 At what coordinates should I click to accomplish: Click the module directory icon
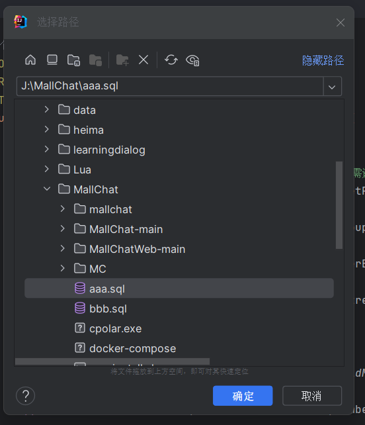pyautogui.click(x=95, y=60)
